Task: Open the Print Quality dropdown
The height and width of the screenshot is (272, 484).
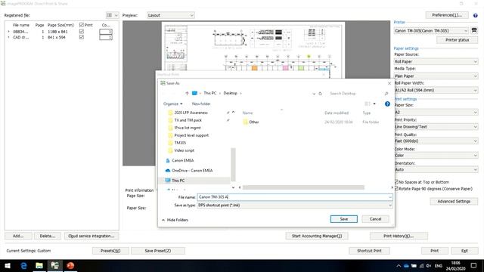Action: [436, 141]
